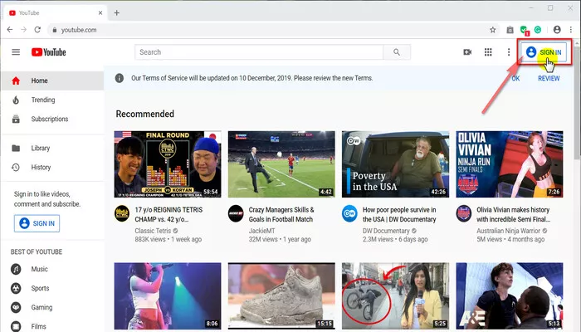
Task: Click the DW Documentary channel avatar
Action: coord(349,213)
